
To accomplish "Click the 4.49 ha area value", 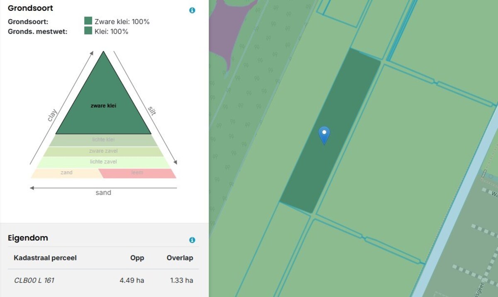I will pos(132,280).
